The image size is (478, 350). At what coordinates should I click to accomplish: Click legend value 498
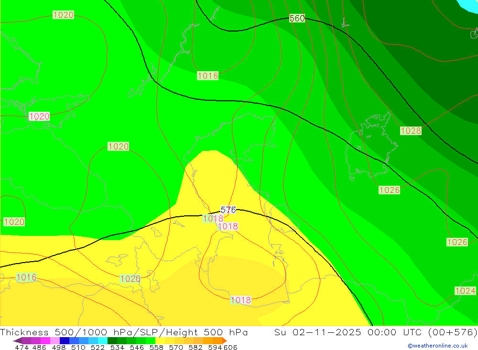59,347
